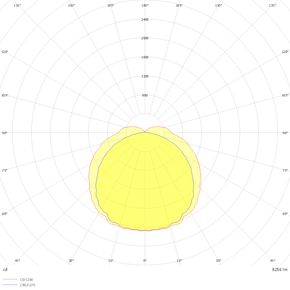Click the 2000 candela ring label
Screen dimensions: 290x290
pos(145,38)
